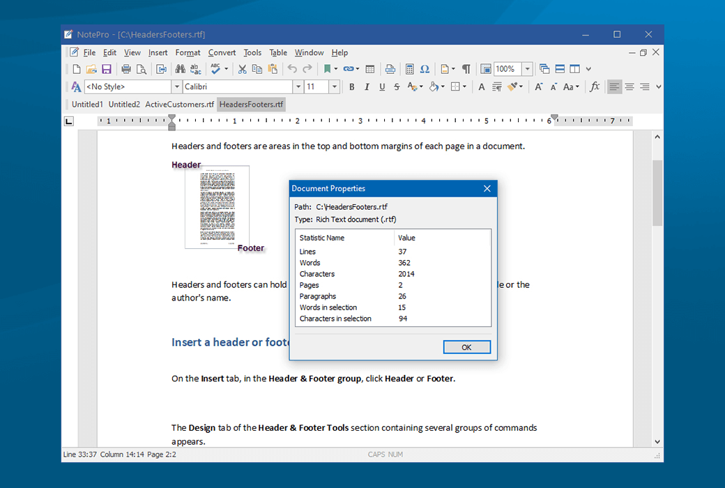Open the font dialog plain A icon
The height and width of the screenshot is (488, 725).
(x=481, y=86)
